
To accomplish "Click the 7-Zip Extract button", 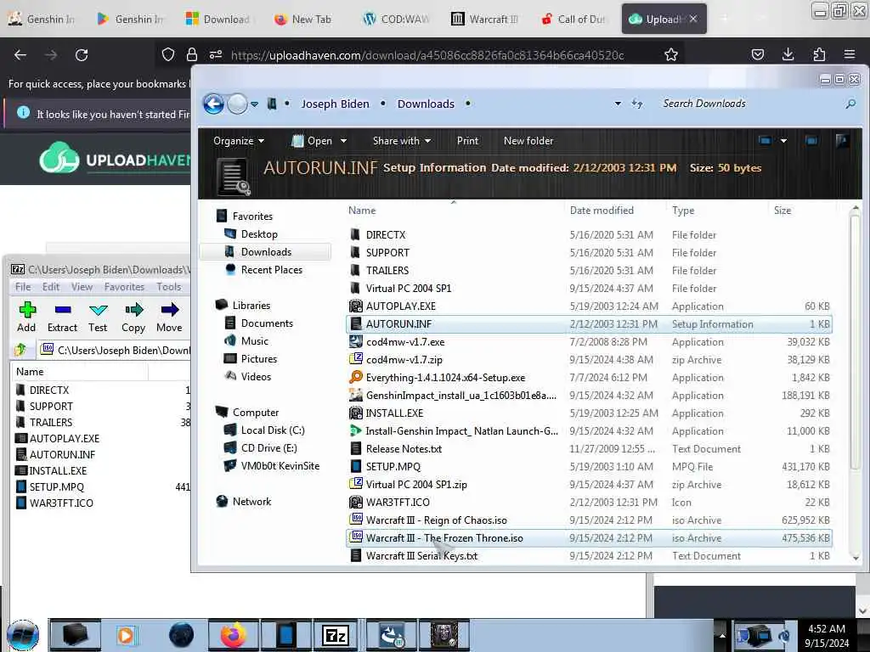I will coord(62,318).
